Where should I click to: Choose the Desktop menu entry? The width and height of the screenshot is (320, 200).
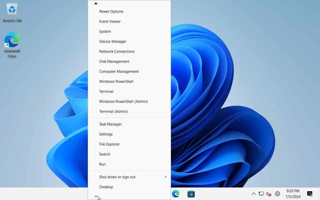pos(129,187)
